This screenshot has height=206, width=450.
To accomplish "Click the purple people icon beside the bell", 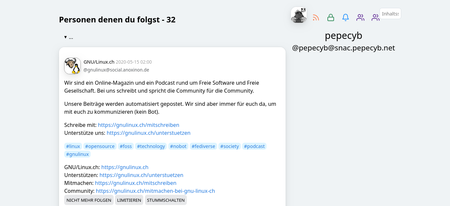I will (360, 17).
